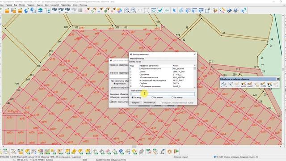The width and height of the screenshot is (286, 161).
Task: Click the wave icon labeled with letter a
Action: [61, 10]
